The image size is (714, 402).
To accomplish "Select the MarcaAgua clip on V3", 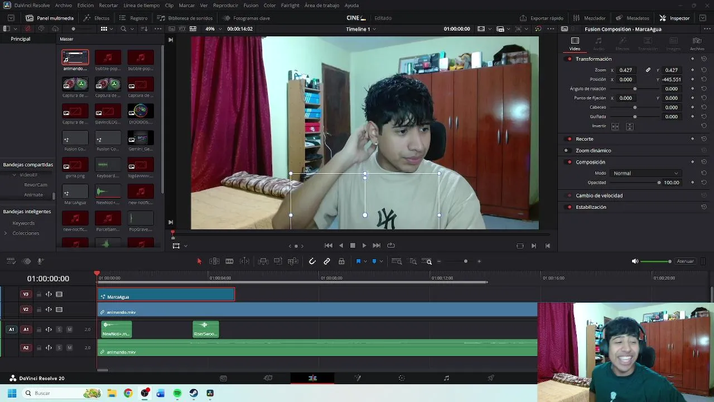I will point(166,294).
